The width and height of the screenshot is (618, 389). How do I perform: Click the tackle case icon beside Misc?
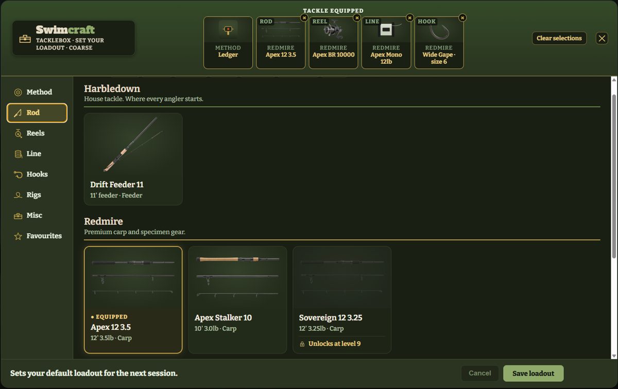click(18, 216)
